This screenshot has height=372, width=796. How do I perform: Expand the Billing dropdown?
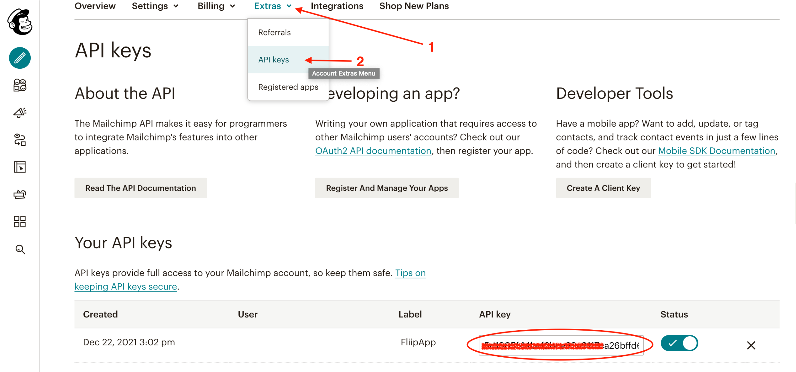216,6
